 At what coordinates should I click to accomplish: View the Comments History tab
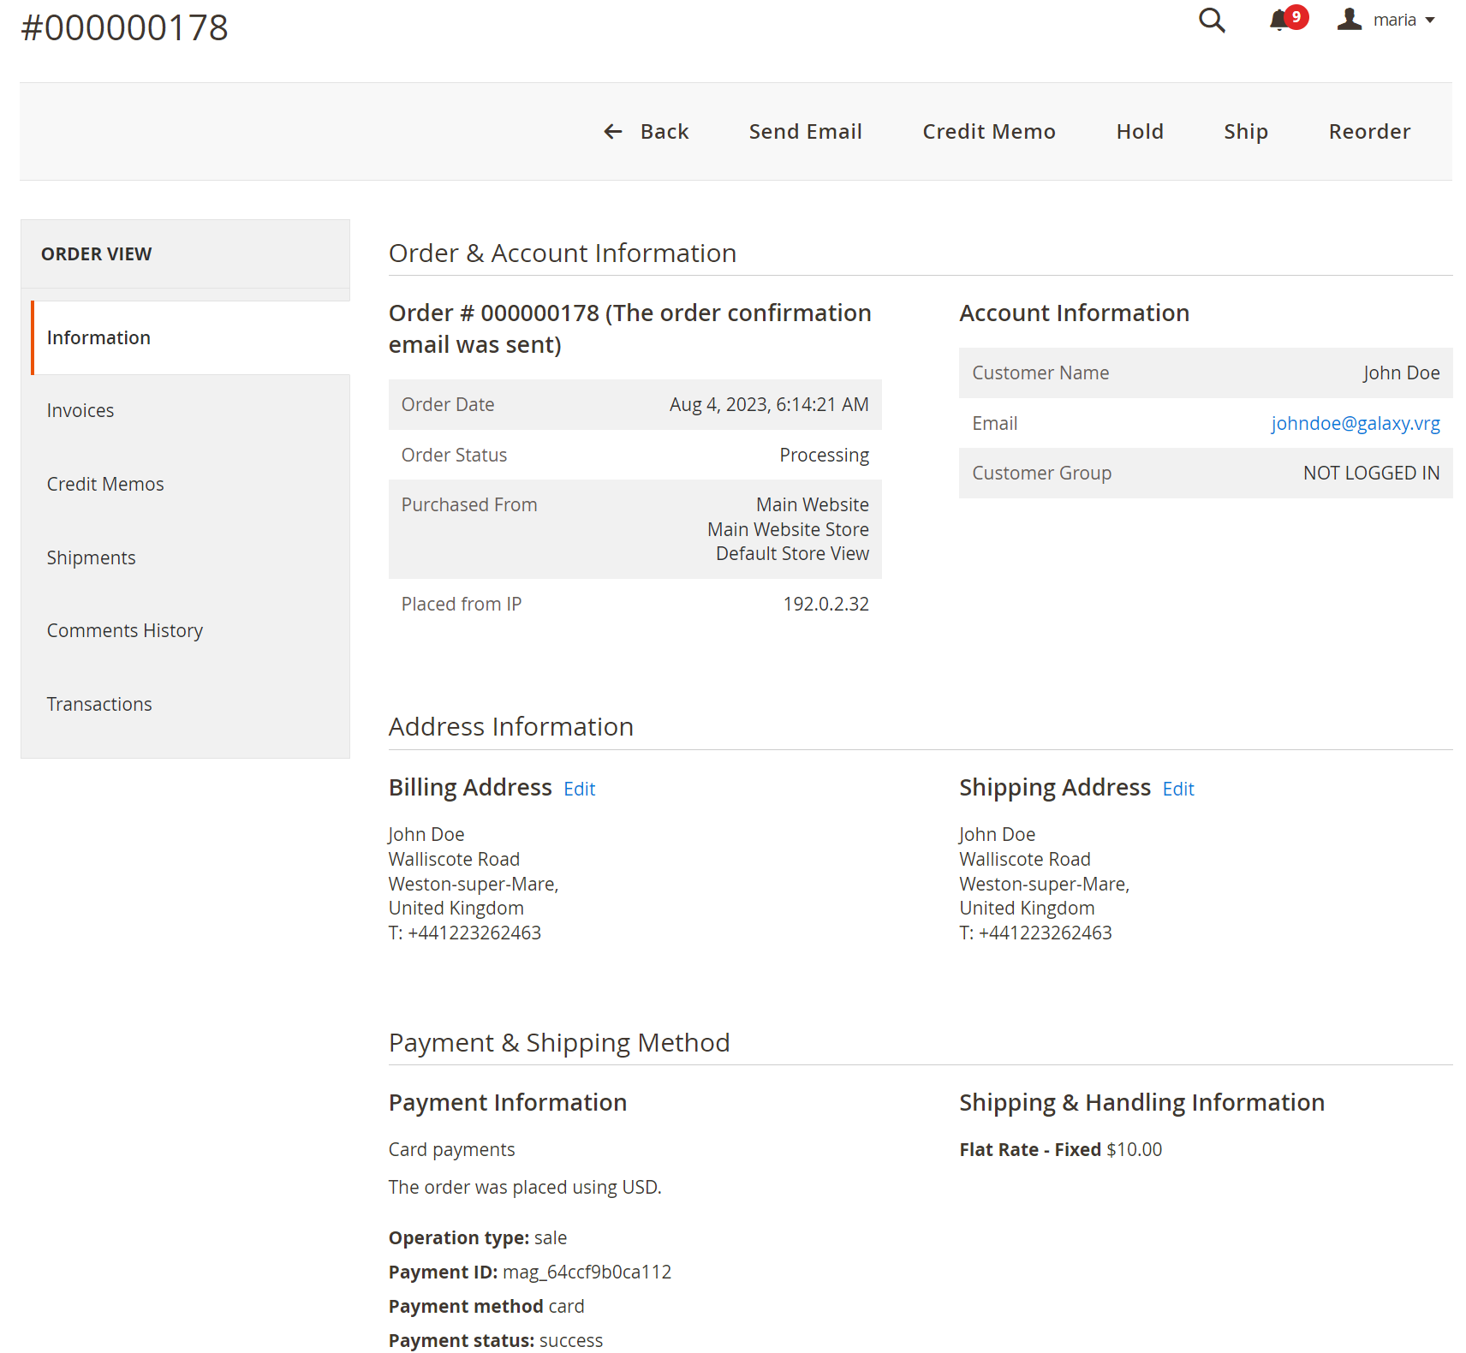click(x=125, y=630)
